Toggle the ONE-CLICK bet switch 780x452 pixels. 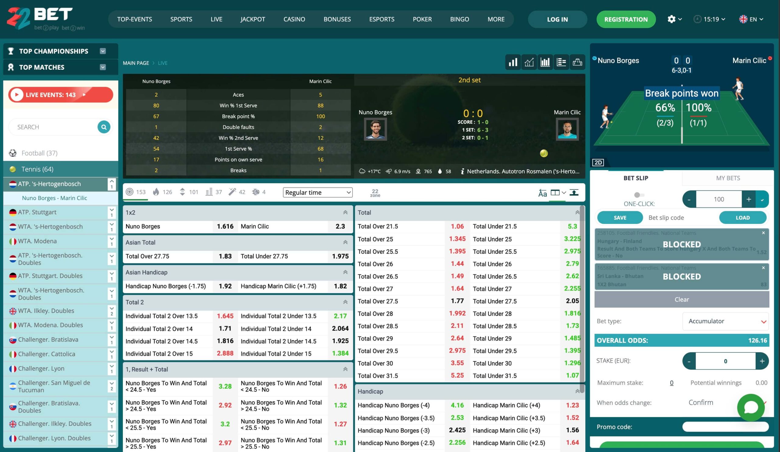pyautogui.click(x=639, y=195)
